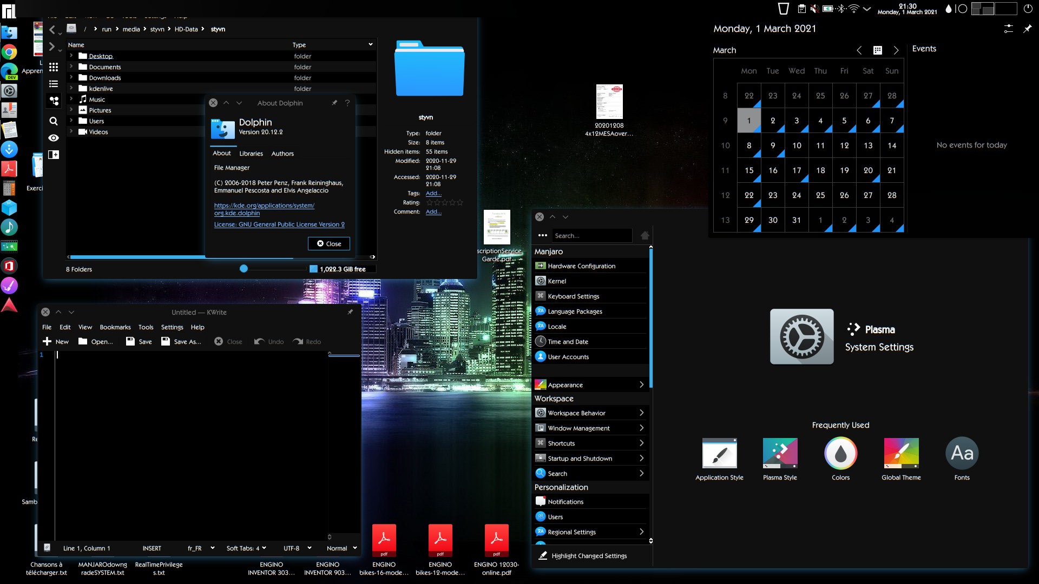The image size is (1039, 584).
Task: Open fr_FR language dropdown in KWrite
Action: click(201, 548)
